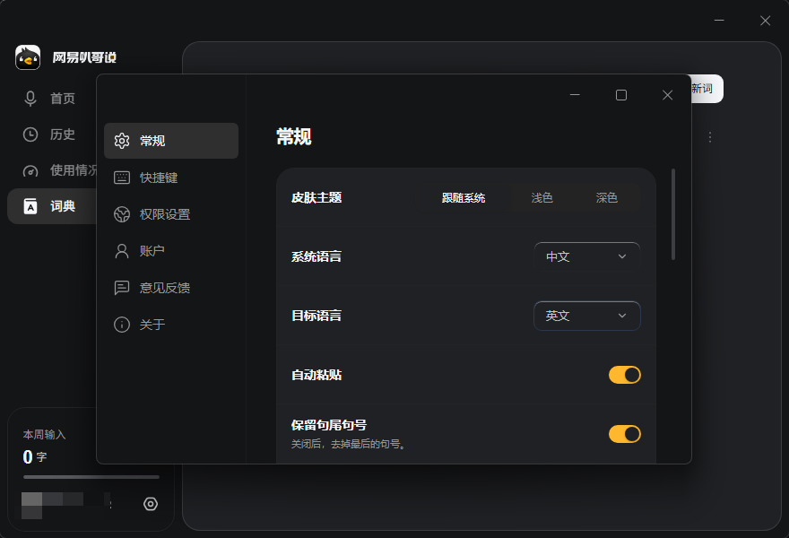Select 词典 dictionary icon in main sidebar
789x538 pixels.
click(30, 206)
